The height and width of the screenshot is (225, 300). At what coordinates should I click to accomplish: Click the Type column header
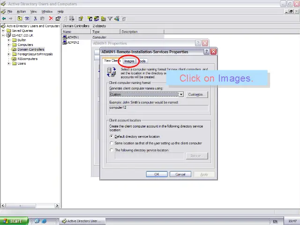tap(105, 32)
